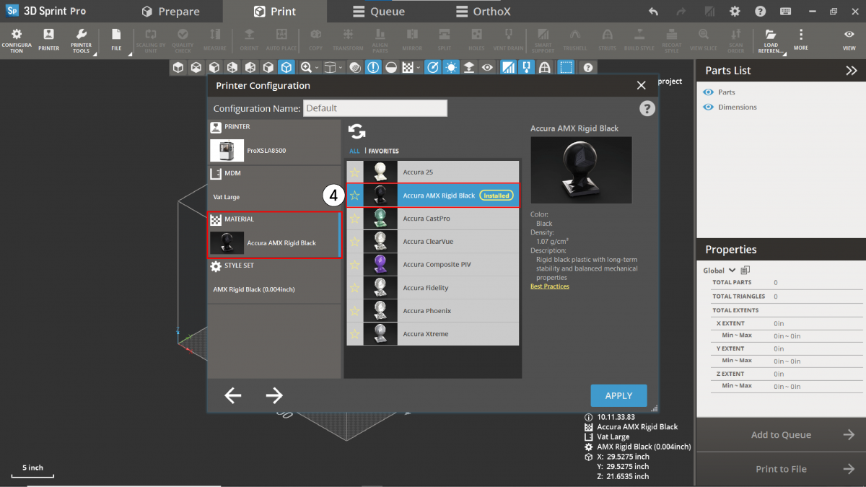Toggle visibility of Dimensions item
The height and width of the screenshot is (487, 866).
coord(709,107)
